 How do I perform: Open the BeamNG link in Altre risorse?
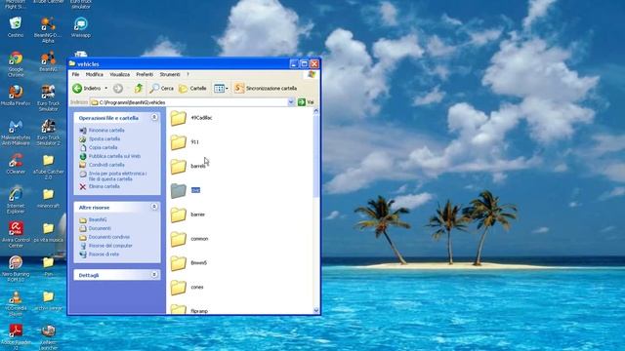click(x=98, y=219)
